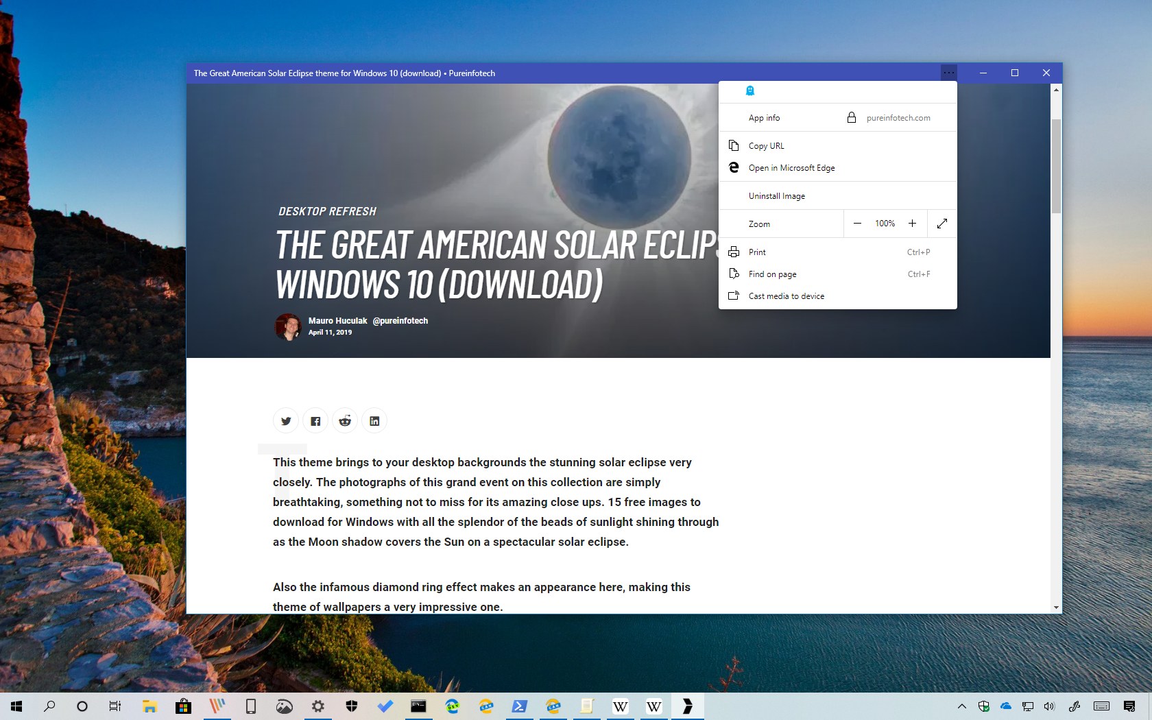Enter full screen with the expand arrow
This screenshot has width=1152, height=720.
(942, 224)
